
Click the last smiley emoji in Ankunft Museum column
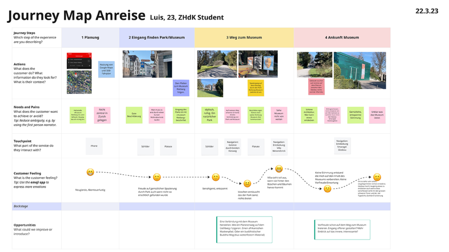tap(377, 178)
